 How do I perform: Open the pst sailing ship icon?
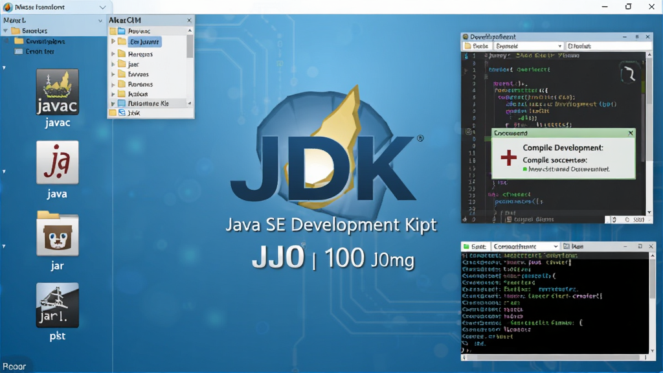click(x=57, y=306)
